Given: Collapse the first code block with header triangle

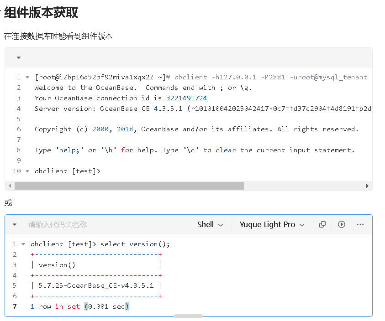Looking at the screenshot, I should coord(19,58).
